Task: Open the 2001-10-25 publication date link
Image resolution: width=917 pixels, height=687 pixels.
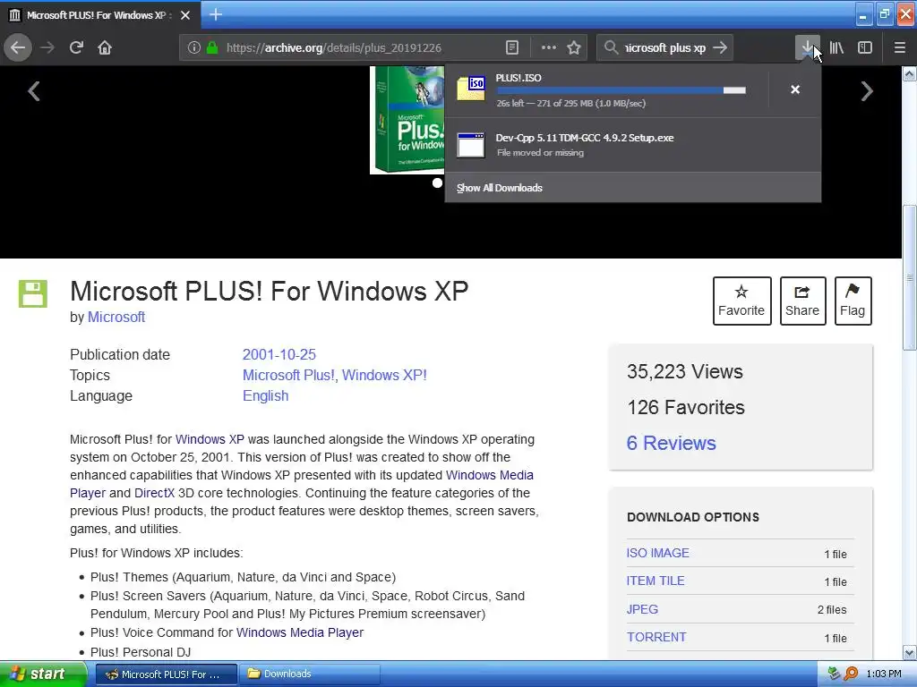Action: pos(279,354)
